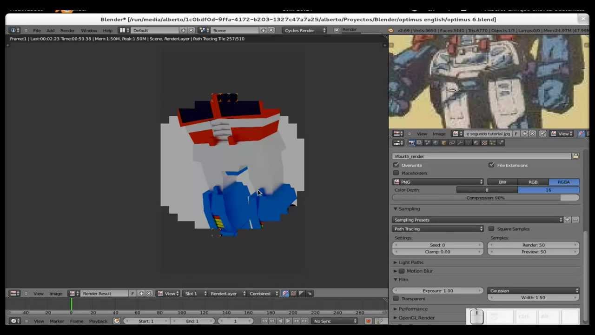Add new image in render view header

141,294
